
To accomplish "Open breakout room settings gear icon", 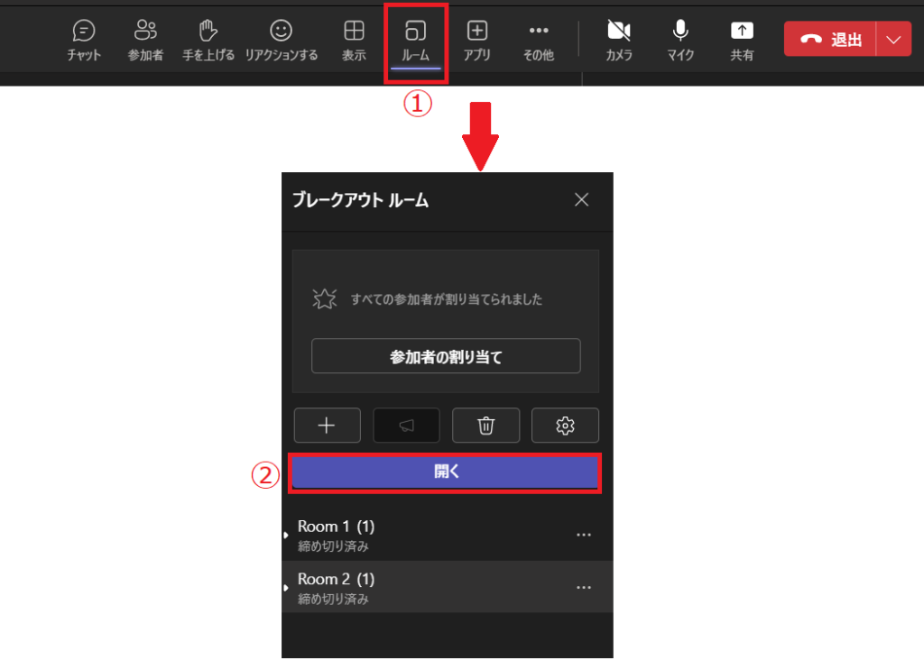I will click(565, 426).
